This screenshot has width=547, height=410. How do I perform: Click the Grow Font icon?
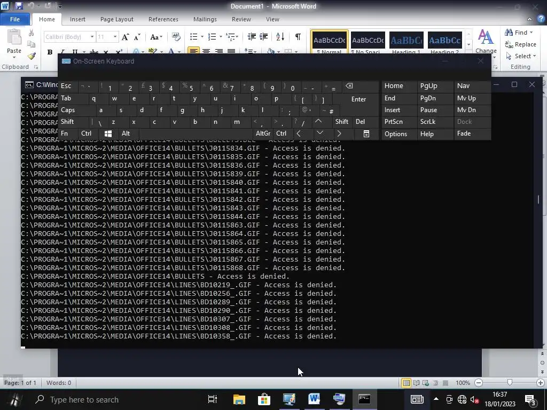click(x=125, y=37)
